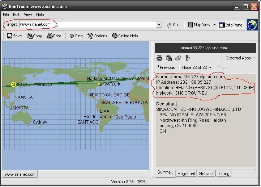Image resolution: width=261 pixels, height=187 pixels.
Task: Click the Target input field
Action: point(88,25)
